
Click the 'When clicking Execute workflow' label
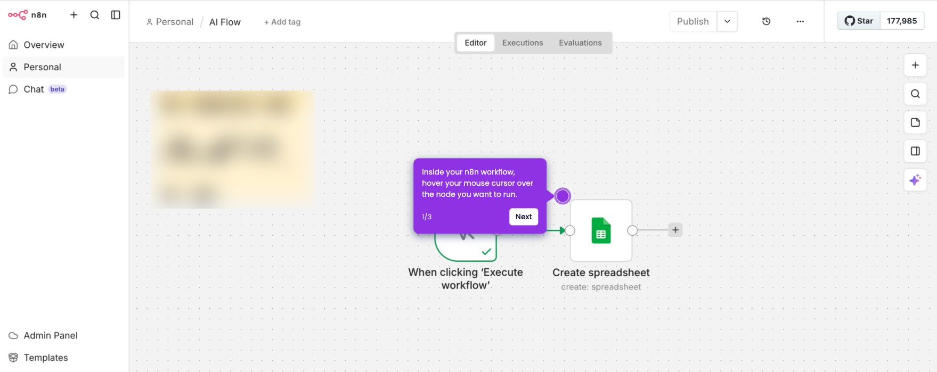click(x=466, y=278)
